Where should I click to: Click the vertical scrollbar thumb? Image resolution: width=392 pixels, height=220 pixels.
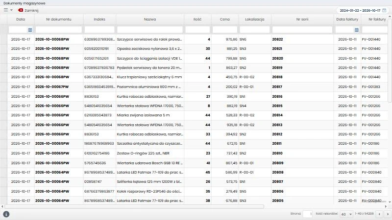390,61
